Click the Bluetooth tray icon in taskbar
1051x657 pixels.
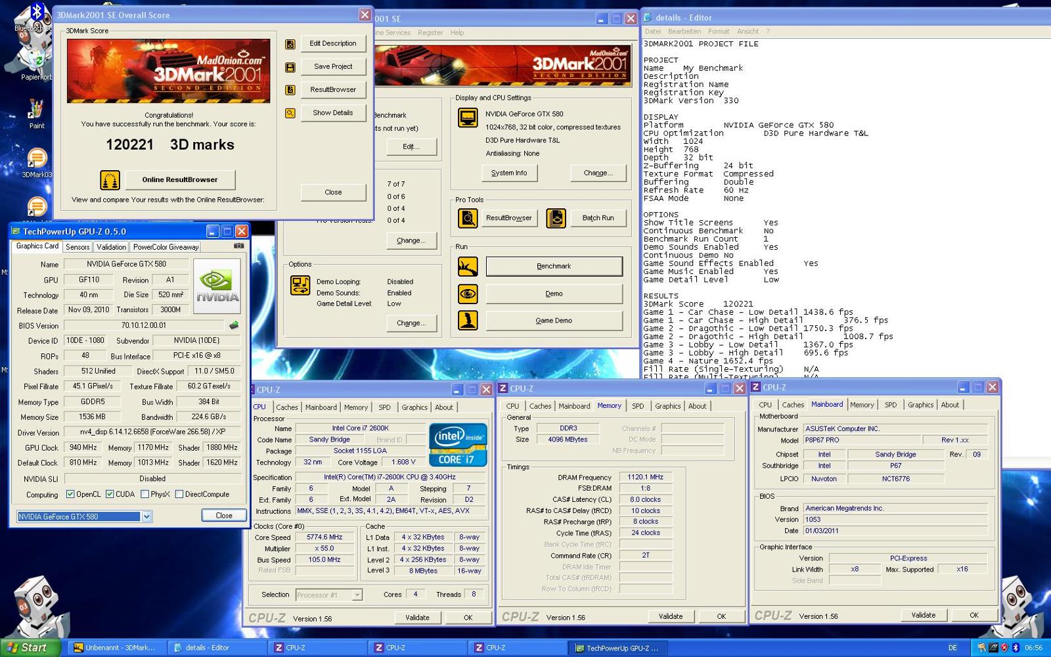tap(1015, 648)
